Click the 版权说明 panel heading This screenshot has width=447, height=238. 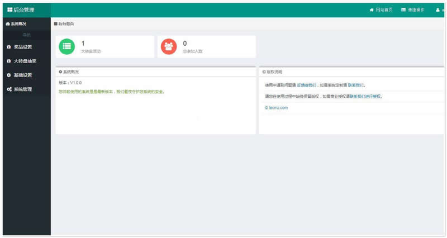(272, 72)
